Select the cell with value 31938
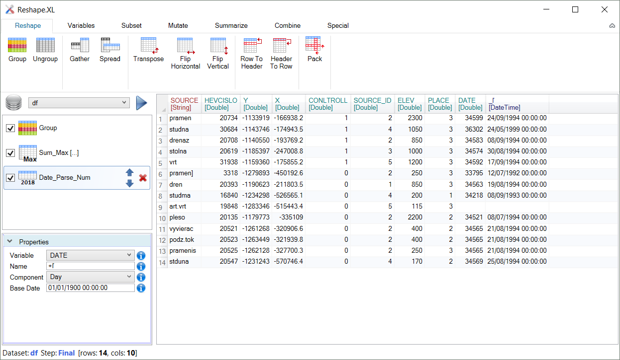The width and height of the screenshot is (620, 360). 221,162
